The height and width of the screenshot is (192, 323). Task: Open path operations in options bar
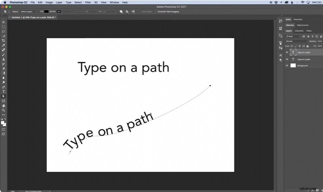tap(121, 12)
